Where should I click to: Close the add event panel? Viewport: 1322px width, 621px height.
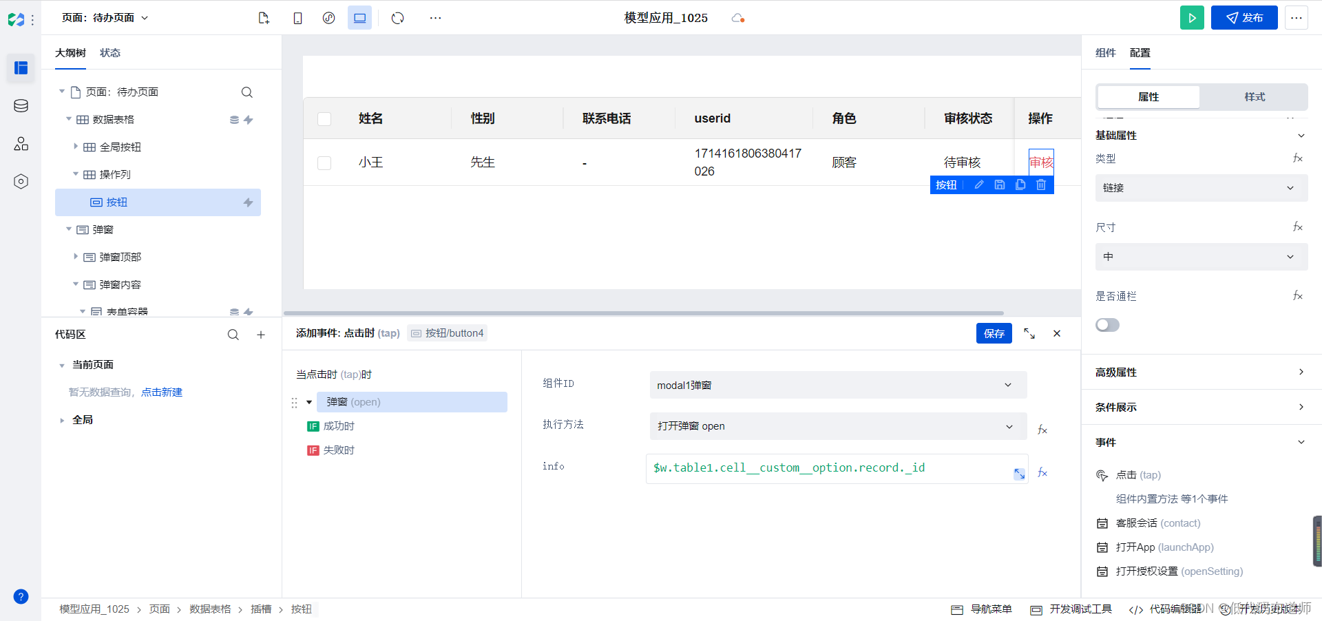(1057, 333)
